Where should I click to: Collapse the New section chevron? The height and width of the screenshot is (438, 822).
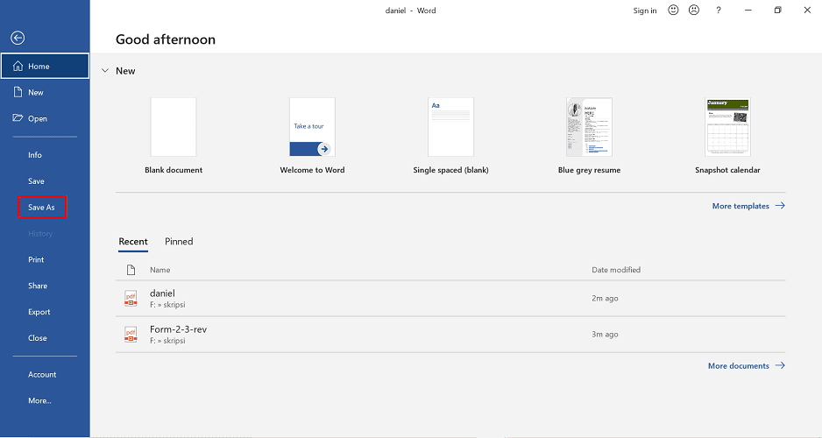click(x=105, y=71)
